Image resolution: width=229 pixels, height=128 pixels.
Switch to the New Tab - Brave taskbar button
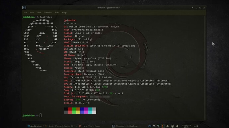(89, 126)
